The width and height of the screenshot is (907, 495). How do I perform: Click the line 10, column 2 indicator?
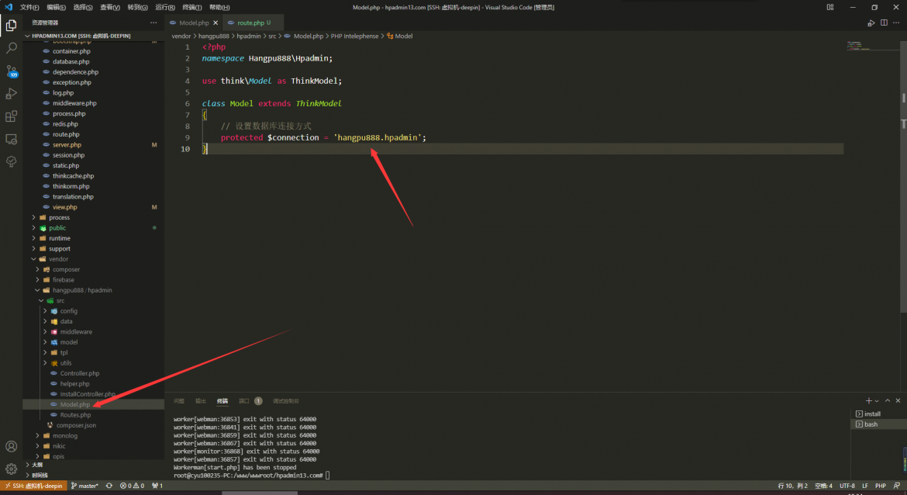point(792,486)
